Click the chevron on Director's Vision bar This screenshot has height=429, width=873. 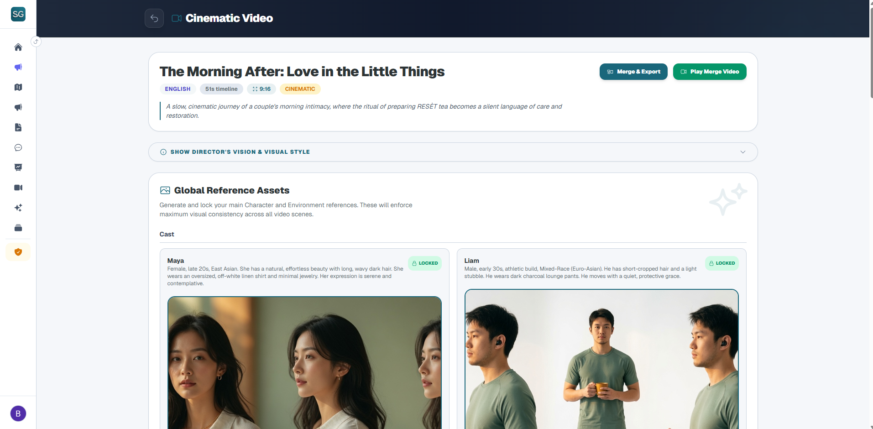(x=743, y=152)
